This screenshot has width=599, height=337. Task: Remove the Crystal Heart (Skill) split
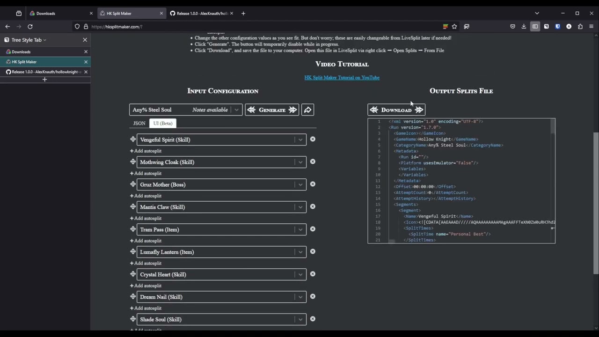click(x=313, y=274)
